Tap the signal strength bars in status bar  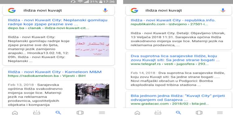click(x=86, y=2)
